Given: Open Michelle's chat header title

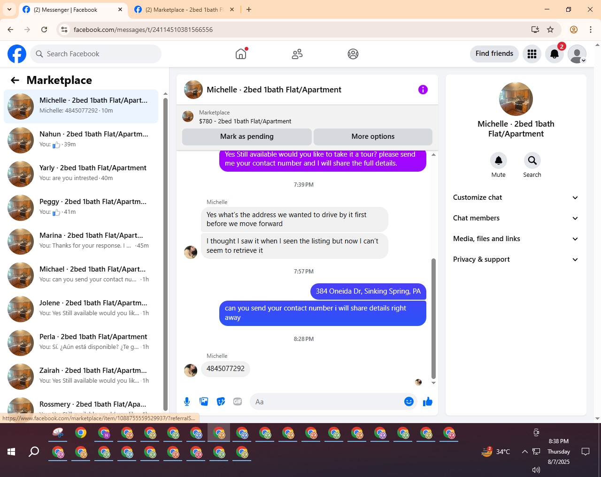Looking at the screenshot, I should point(274,90).
